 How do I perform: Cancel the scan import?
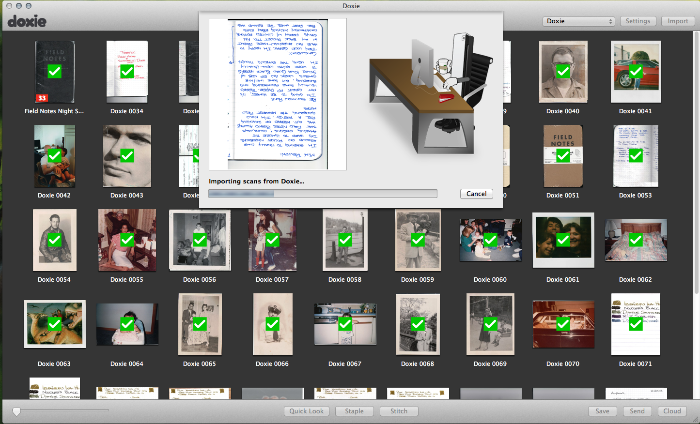pyautogui.click(x=476, y=194)
